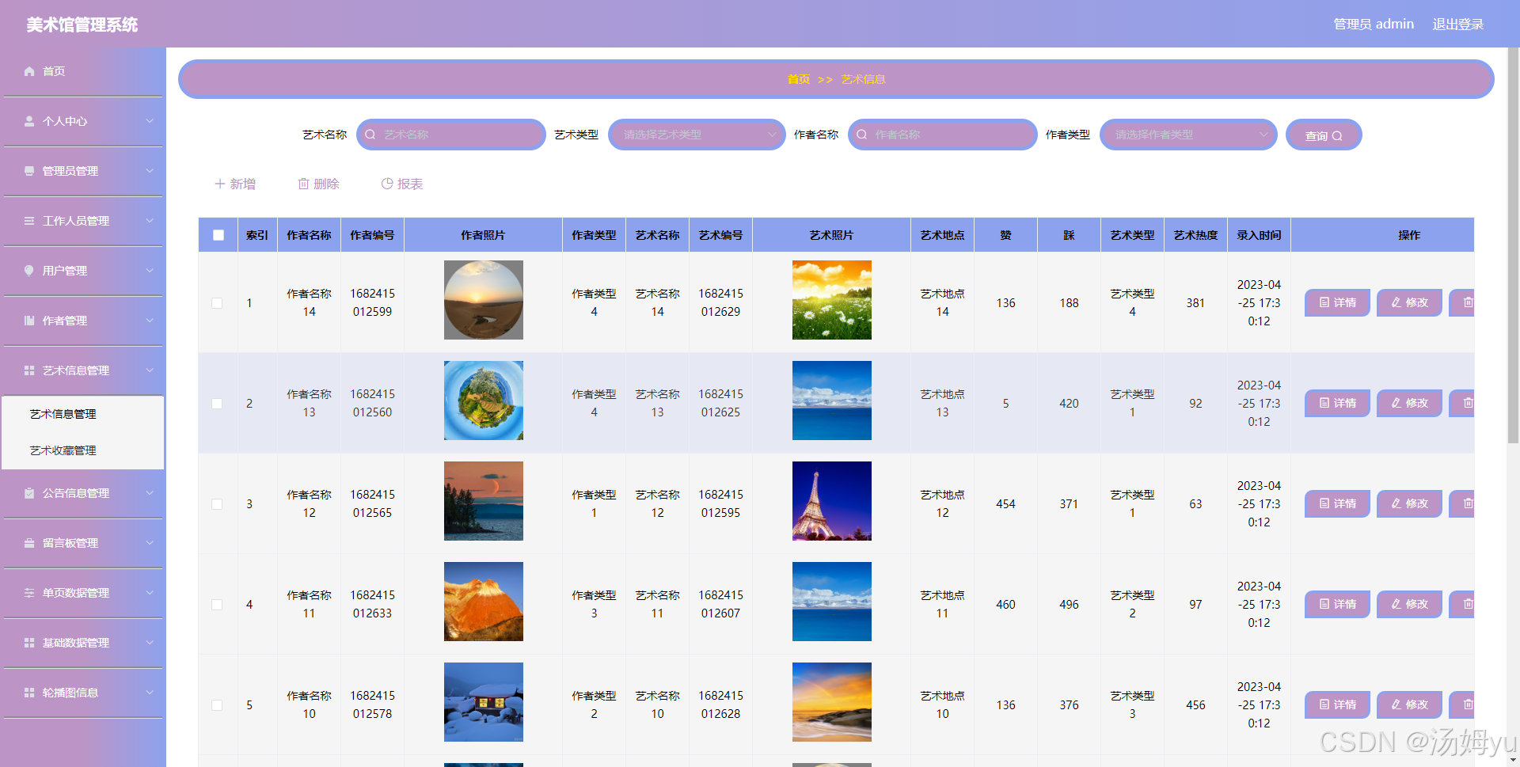Open the 基础数据管理 menu
This screenshot has height=767, width=1520.
[x=83, y=643]
